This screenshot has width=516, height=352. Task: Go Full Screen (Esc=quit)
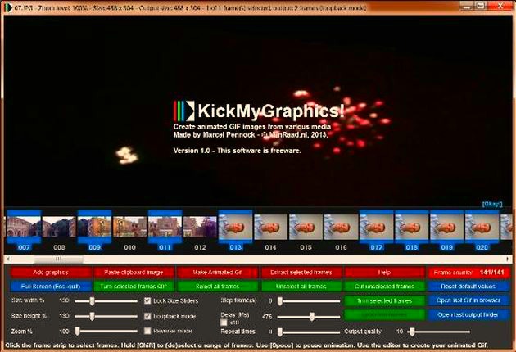click(x=51, y=287)
